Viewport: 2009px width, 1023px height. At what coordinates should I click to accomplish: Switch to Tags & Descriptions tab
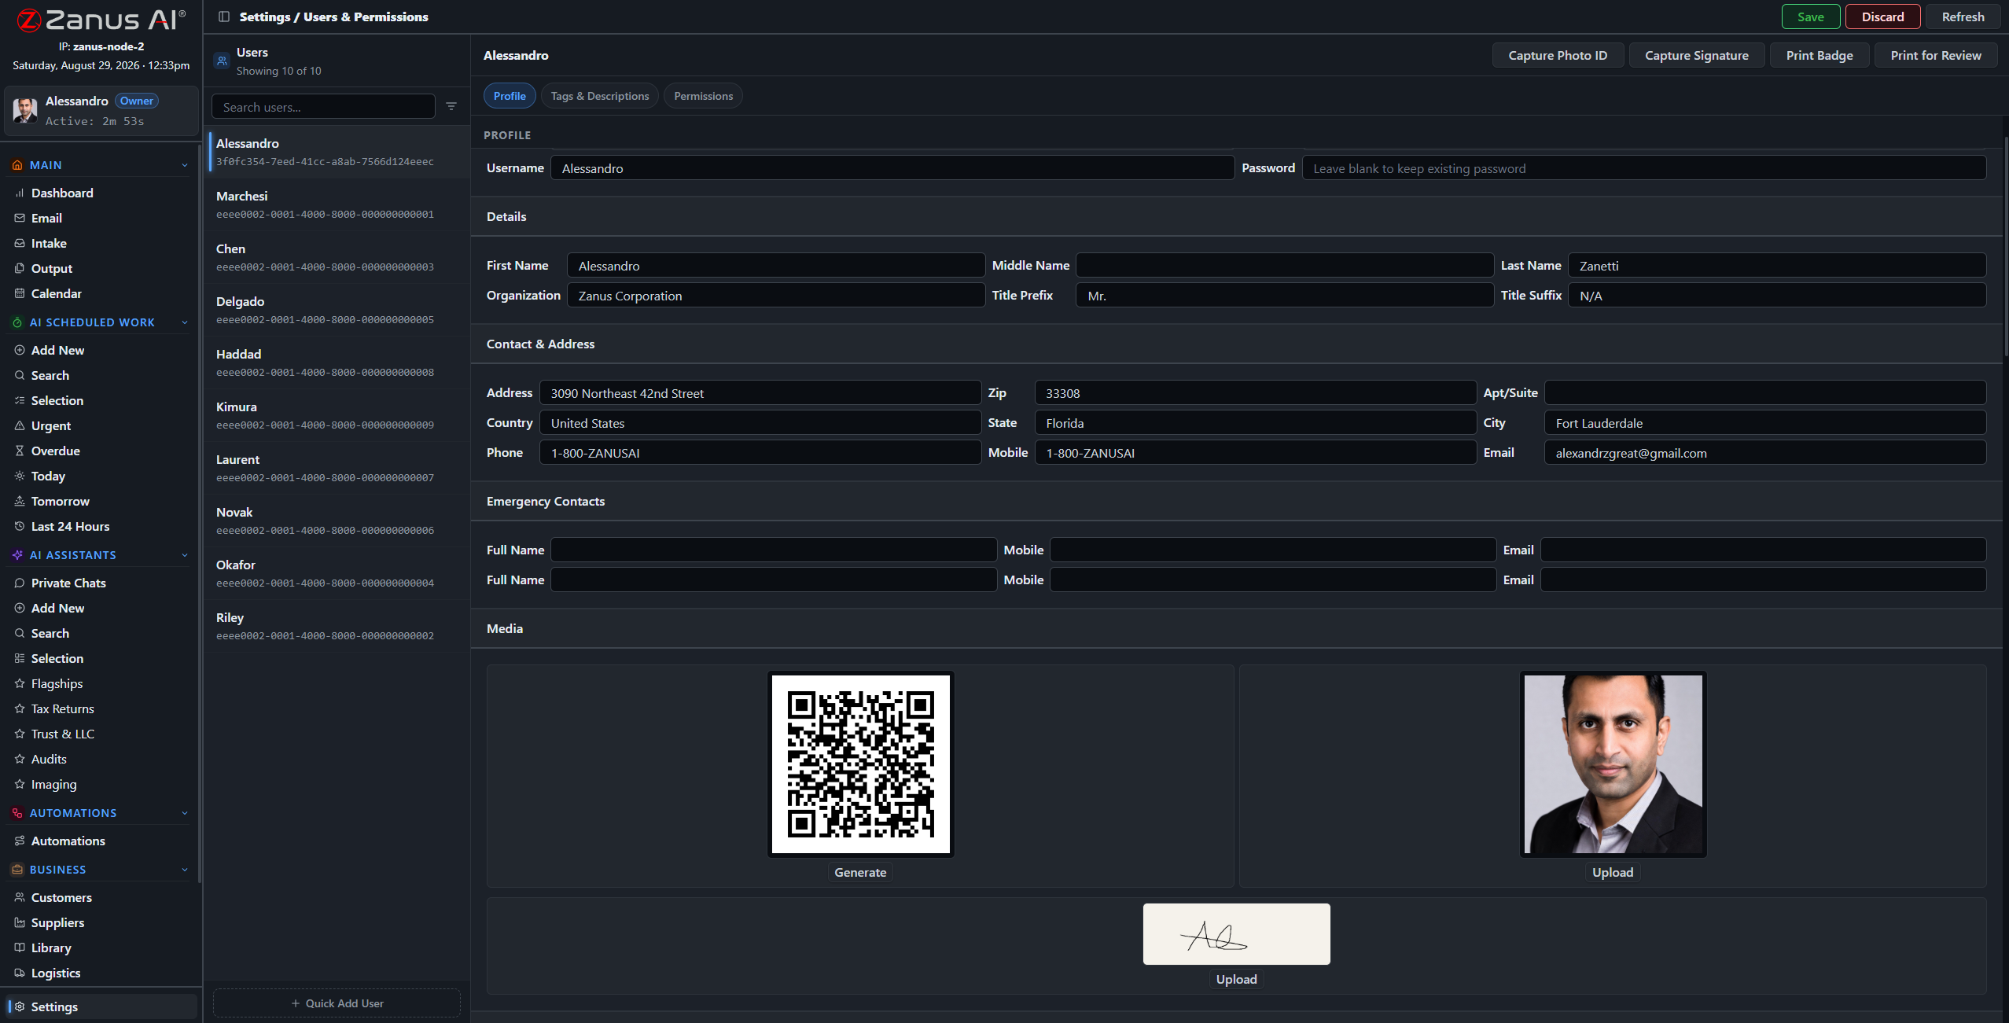[600, 96]
